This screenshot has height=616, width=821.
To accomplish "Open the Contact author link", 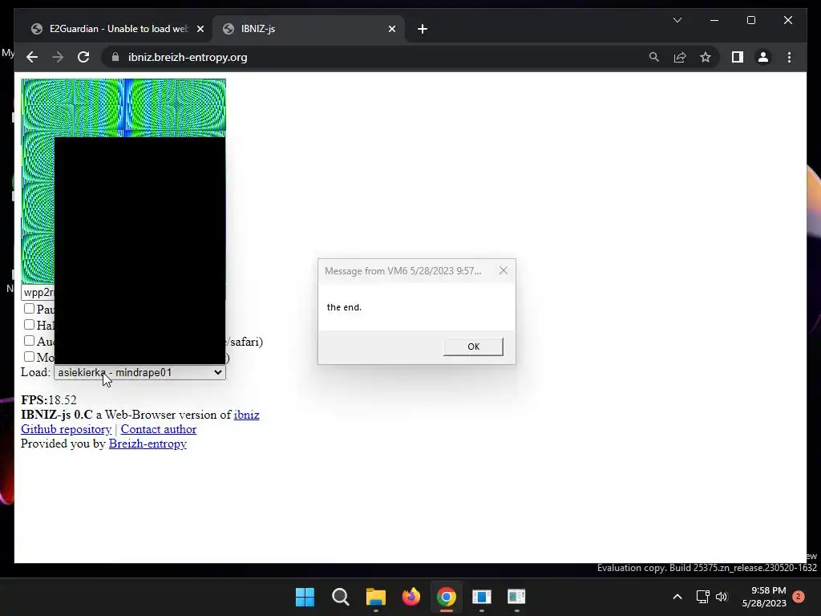I will click(x=158, y=430).
